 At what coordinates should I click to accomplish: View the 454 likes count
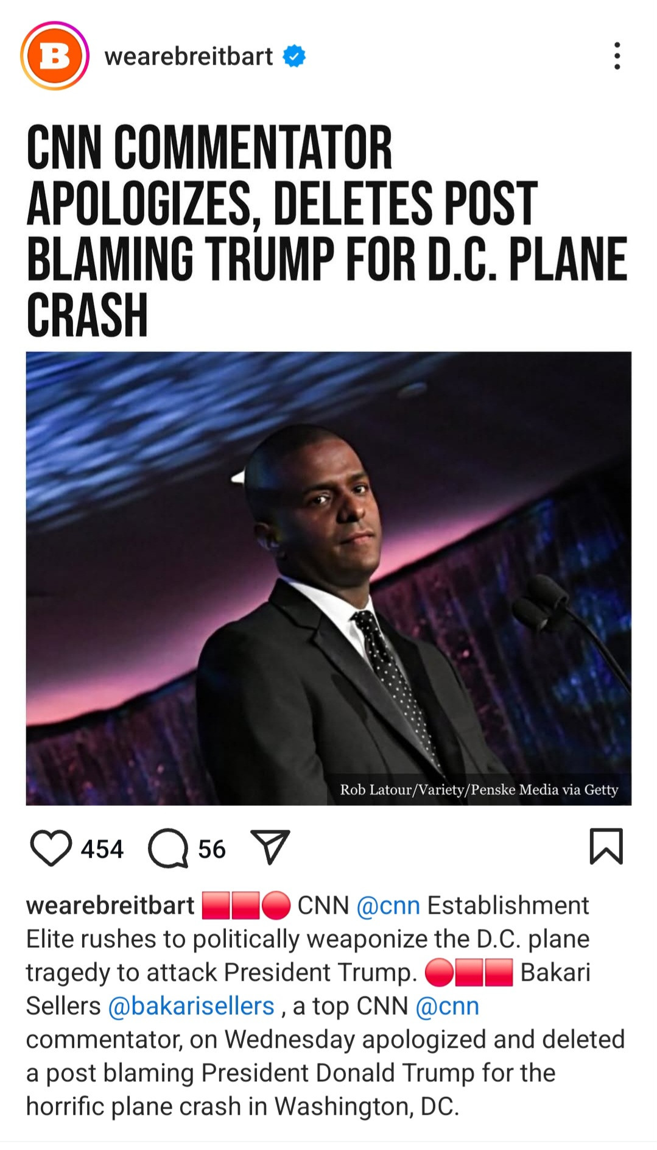(x=102, y=848)
